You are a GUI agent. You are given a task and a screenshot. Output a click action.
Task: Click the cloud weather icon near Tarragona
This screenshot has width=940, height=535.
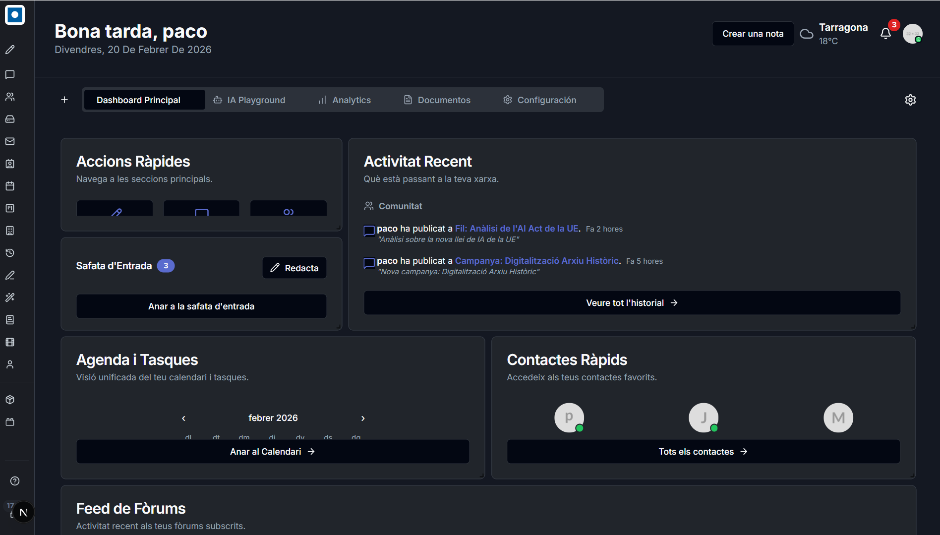click(x=807, y=34)
